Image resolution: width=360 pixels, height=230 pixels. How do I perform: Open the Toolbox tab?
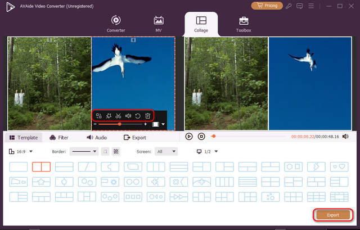(x=244, y=24)
